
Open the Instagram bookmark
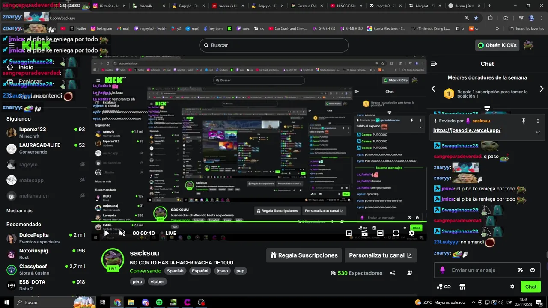pos(101,29)
